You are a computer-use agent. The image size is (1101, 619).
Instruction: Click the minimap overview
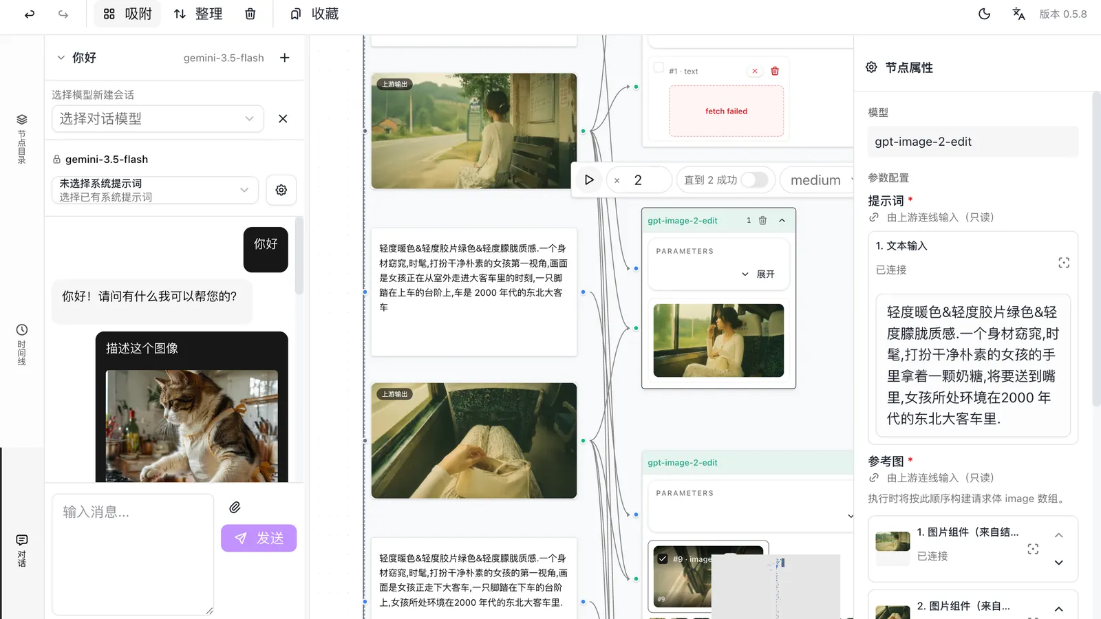tap(776, 587)
